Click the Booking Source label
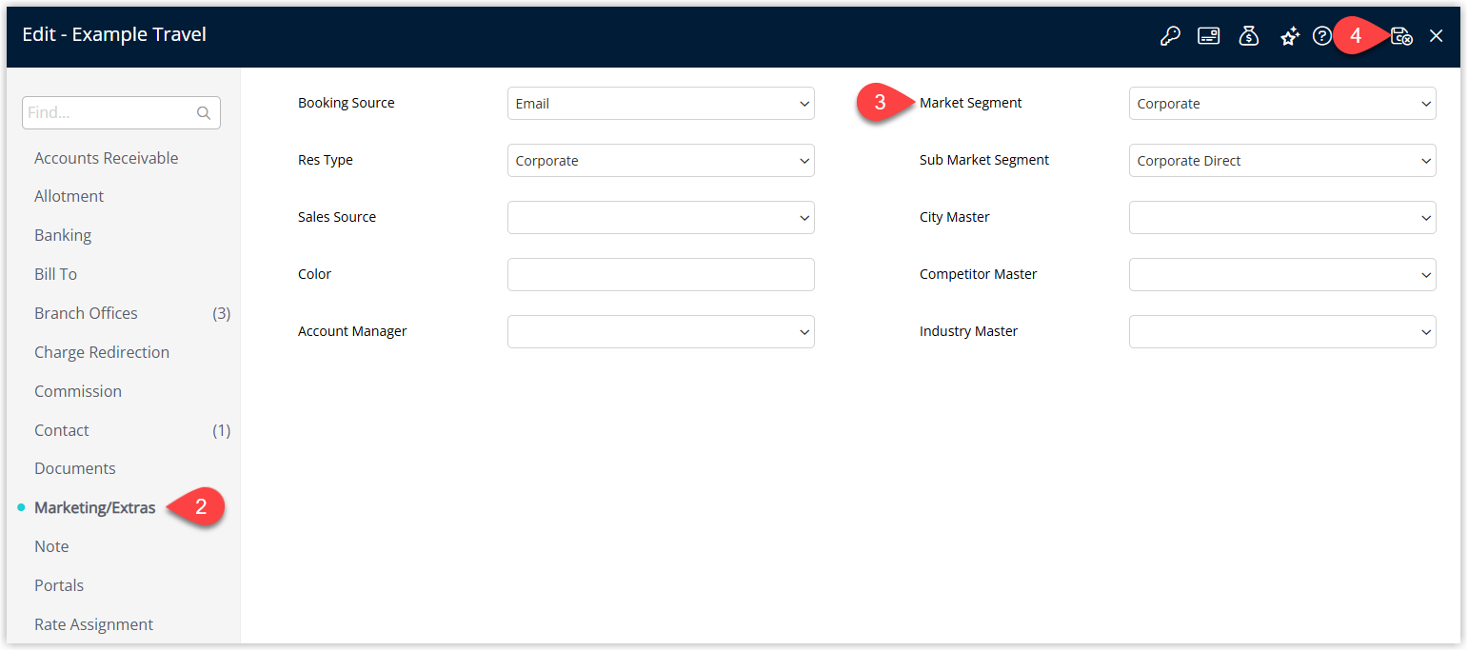This screenshot has height=651, width=1468. [347, 103]
